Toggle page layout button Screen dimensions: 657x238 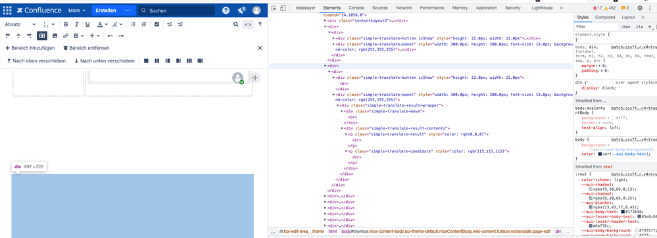point(42,36)
